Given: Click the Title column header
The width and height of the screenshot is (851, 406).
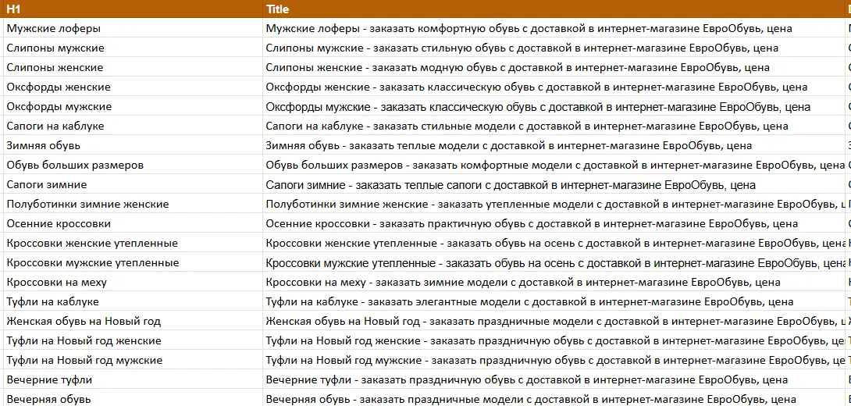Looking at the screenshot, I should [x=554, y=9].
